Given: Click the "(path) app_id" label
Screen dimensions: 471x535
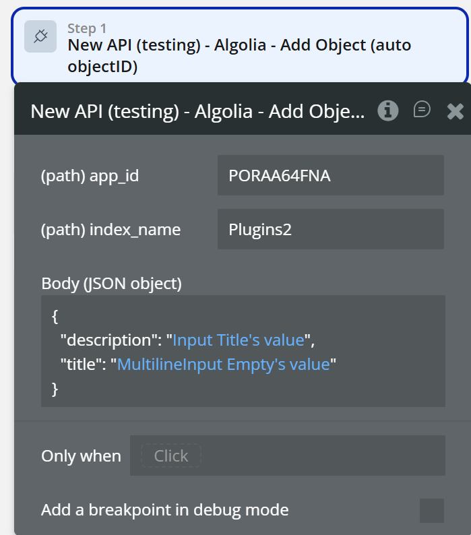Looking at the screenshot, I should [x=90, y=176].
